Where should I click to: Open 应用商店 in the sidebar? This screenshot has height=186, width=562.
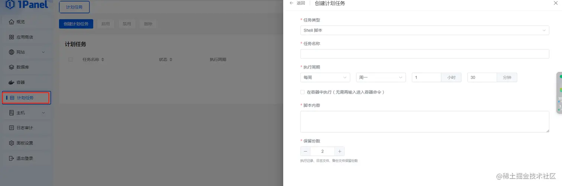27,37
